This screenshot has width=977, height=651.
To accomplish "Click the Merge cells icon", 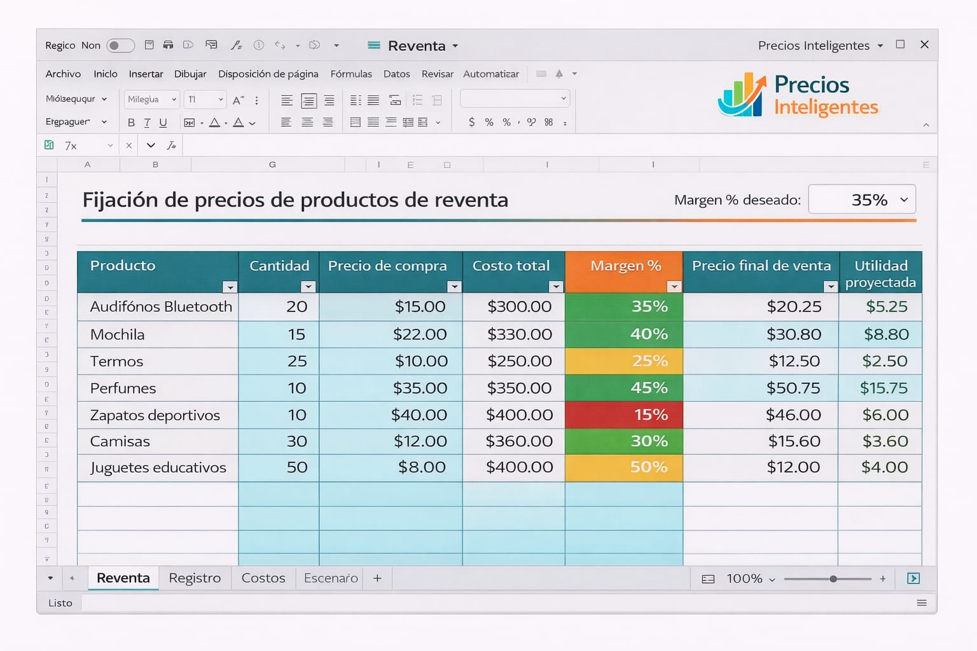I will [x=190, y=123].
